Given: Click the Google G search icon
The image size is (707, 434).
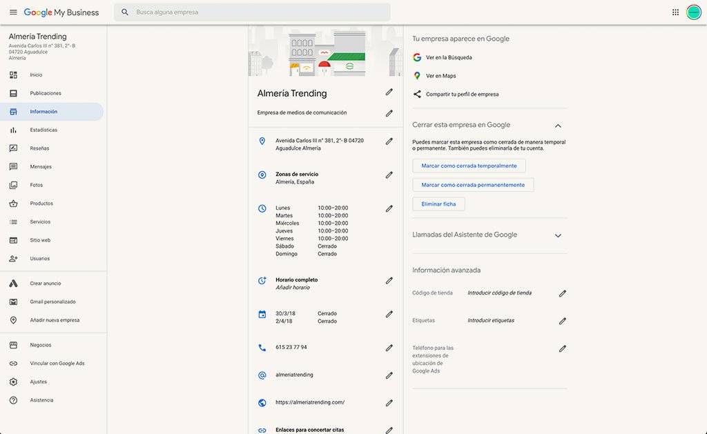Looking at the screenshot, I should coord(417,57).
